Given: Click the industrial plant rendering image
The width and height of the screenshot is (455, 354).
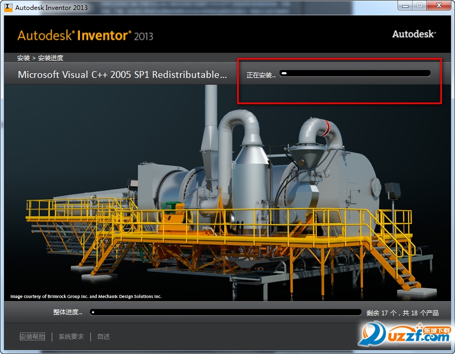Looking at the screenshot, I should (x=228, y=193).
